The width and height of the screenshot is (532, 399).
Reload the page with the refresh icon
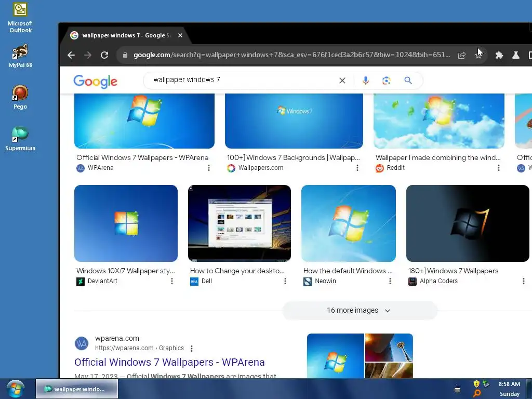[x=104, y=55]
